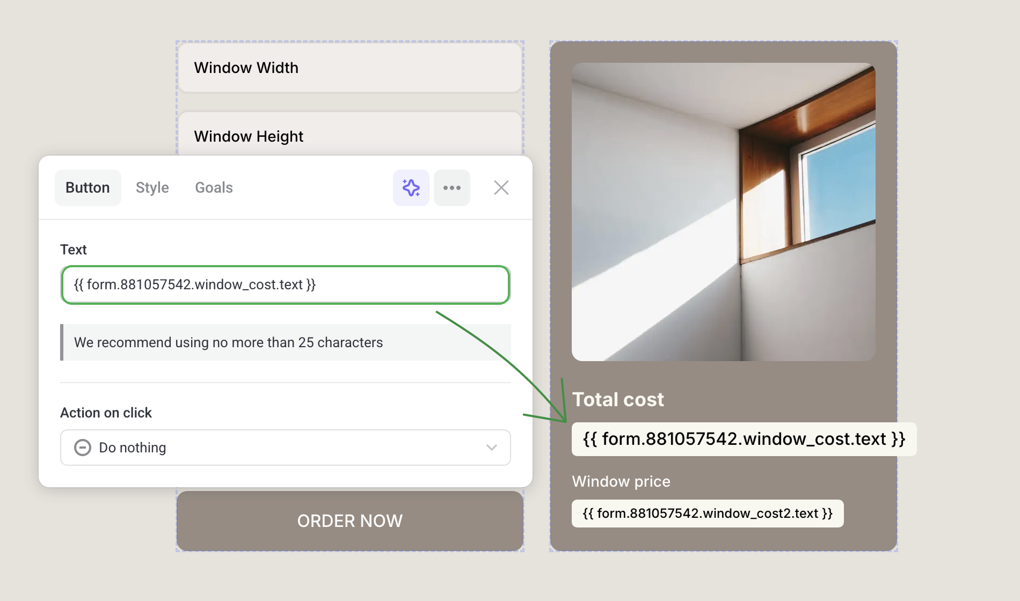
Task: Click the Action on click label
Action: [106, 413]
